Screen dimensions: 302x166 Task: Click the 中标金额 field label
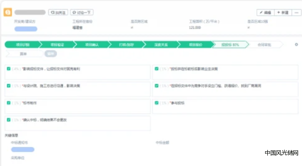tap(162, 143)
